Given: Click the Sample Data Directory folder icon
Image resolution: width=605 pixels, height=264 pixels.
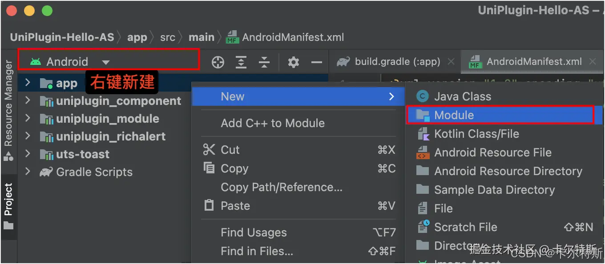Looking at the screenshot, I should tap(422, 189).
